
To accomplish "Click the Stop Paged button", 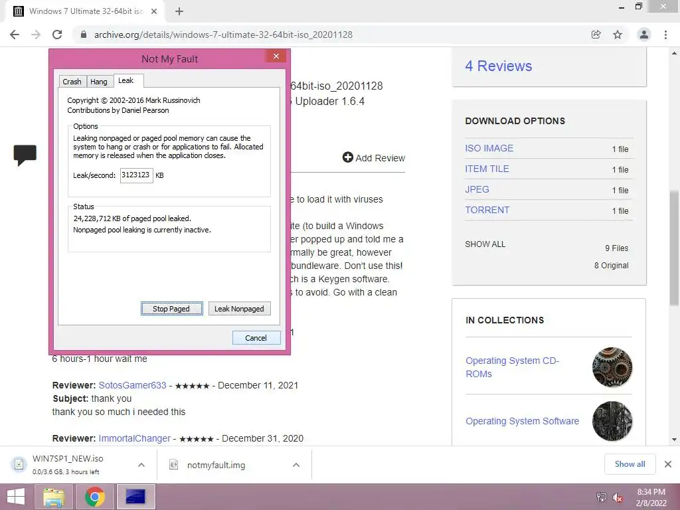I will (172, 308).
